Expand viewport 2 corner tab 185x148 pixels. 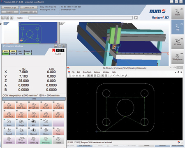[x=62, y=23]
